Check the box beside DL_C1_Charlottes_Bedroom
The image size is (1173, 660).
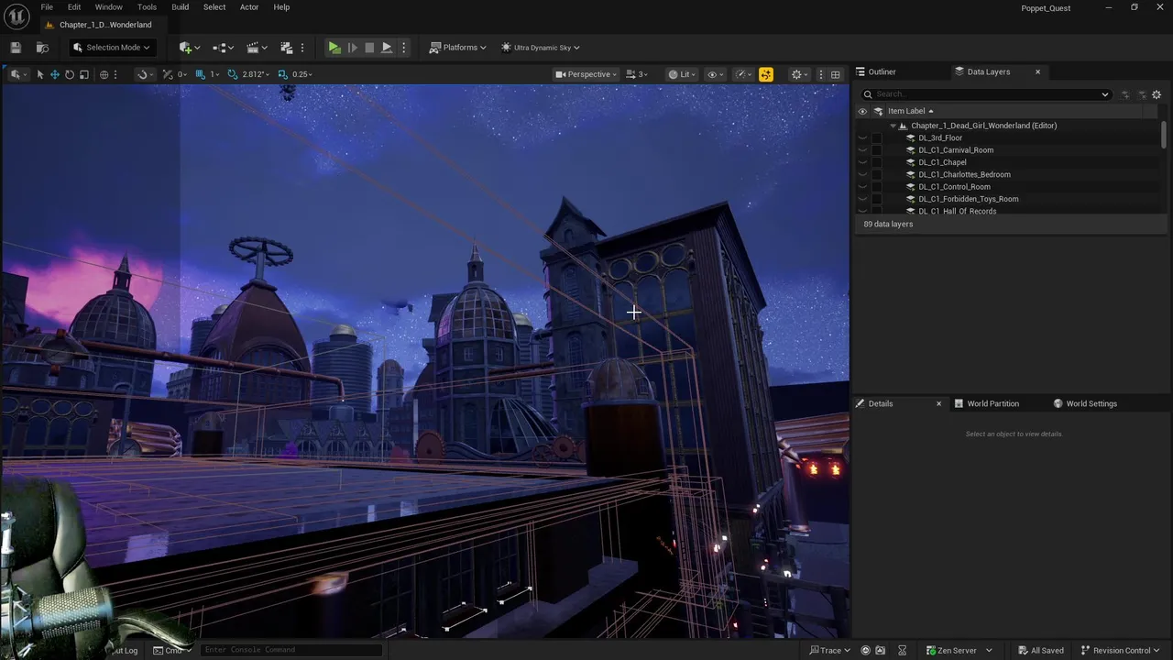[876, 174]
